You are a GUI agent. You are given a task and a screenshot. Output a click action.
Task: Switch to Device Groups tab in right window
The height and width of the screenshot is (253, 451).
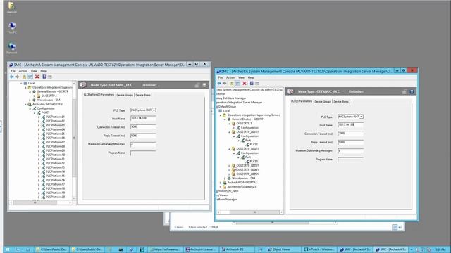click(x=323, y=101)
